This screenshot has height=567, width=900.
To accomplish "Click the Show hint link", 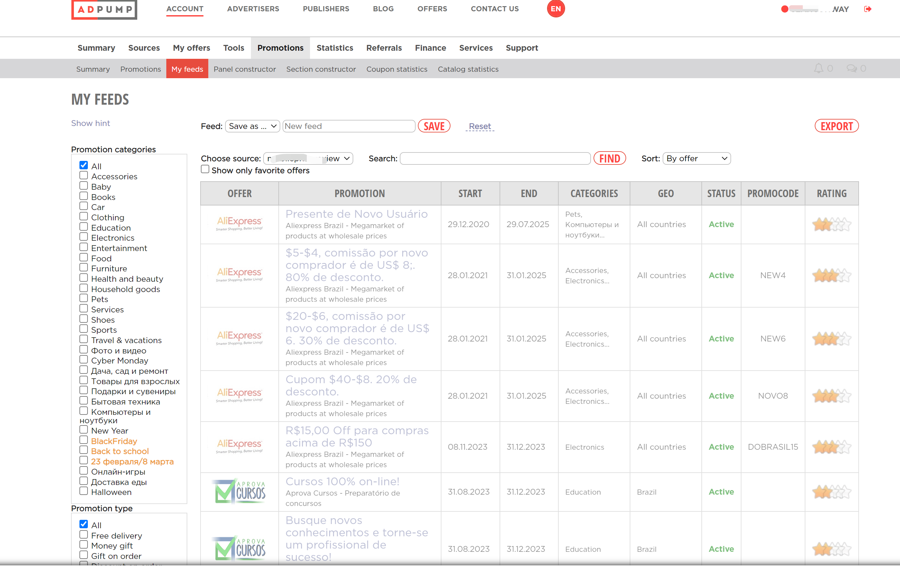I will coord(90,123).
